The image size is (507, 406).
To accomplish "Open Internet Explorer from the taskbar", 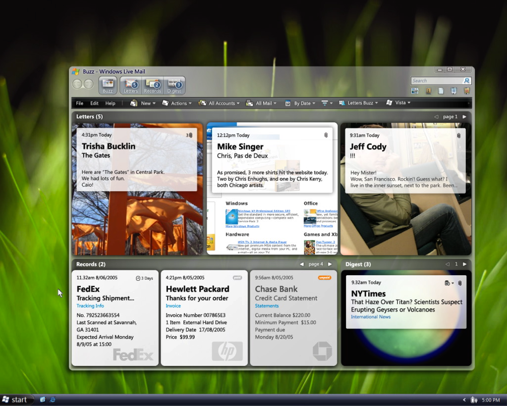I will 53,400.
